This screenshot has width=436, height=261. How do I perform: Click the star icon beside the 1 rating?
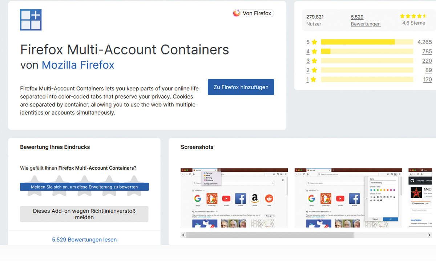[313, 80]
